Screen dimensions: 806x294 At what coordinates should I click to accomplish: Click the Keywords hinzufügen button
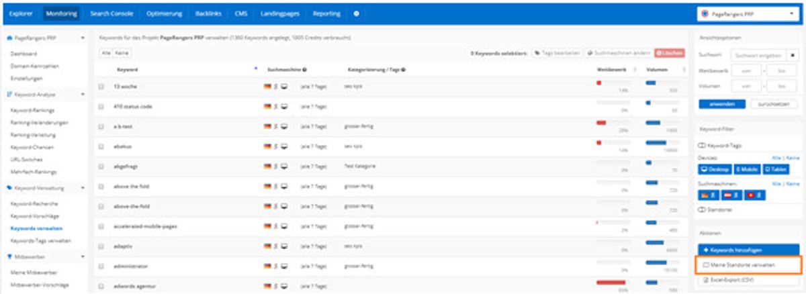tap(750, 250)
